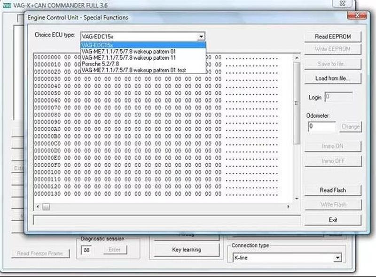Click the Write Flash button
This screenshot has width=376, height=277.
pos(333,205)
